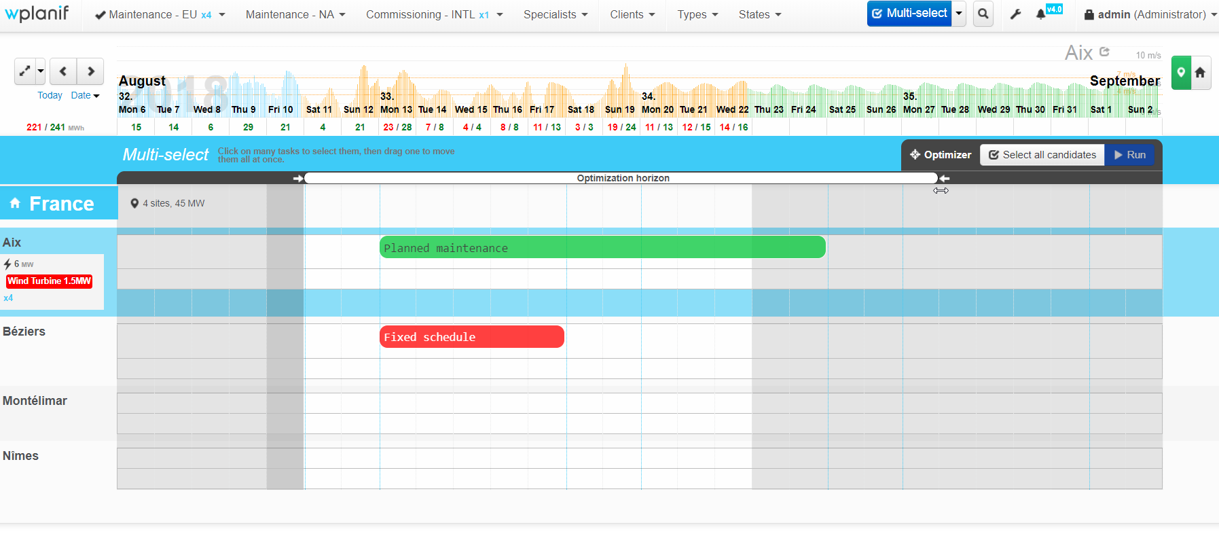Toggle Select all candidates checkbox button

(1042, 155)
